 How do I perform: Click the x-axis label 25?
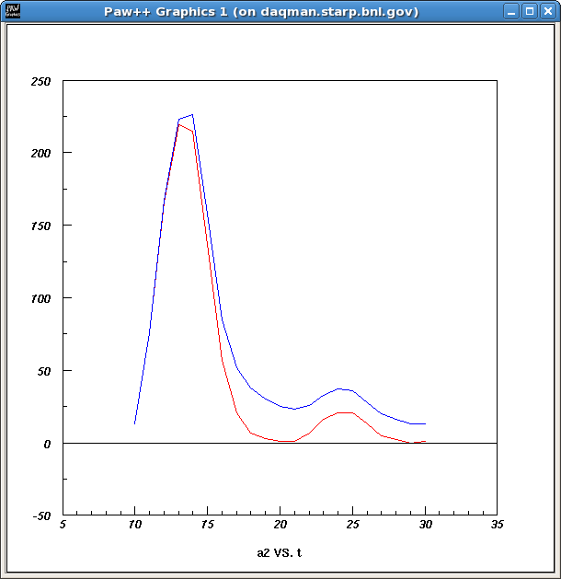tap(352, 525)
